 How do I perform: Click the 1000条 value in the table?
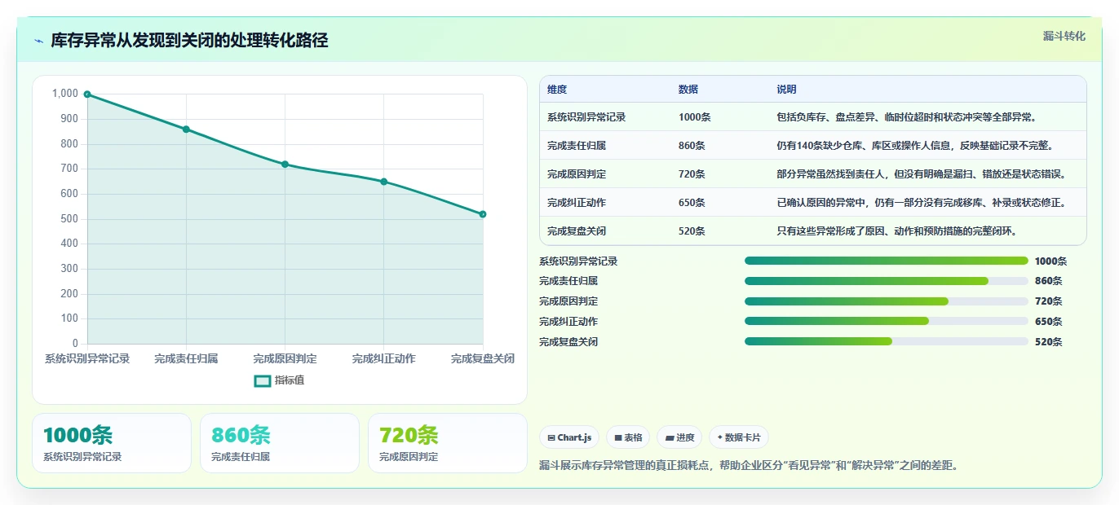[695, 117]
